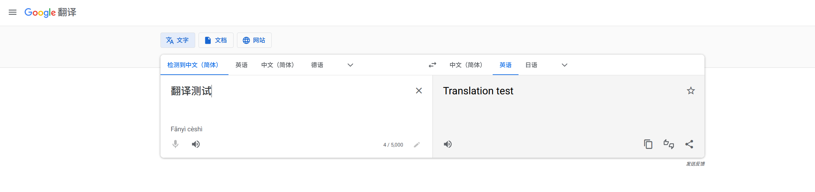Click the 发送反馈 link
The width and height of the screenshot is (815, 192).
point(695,164)
